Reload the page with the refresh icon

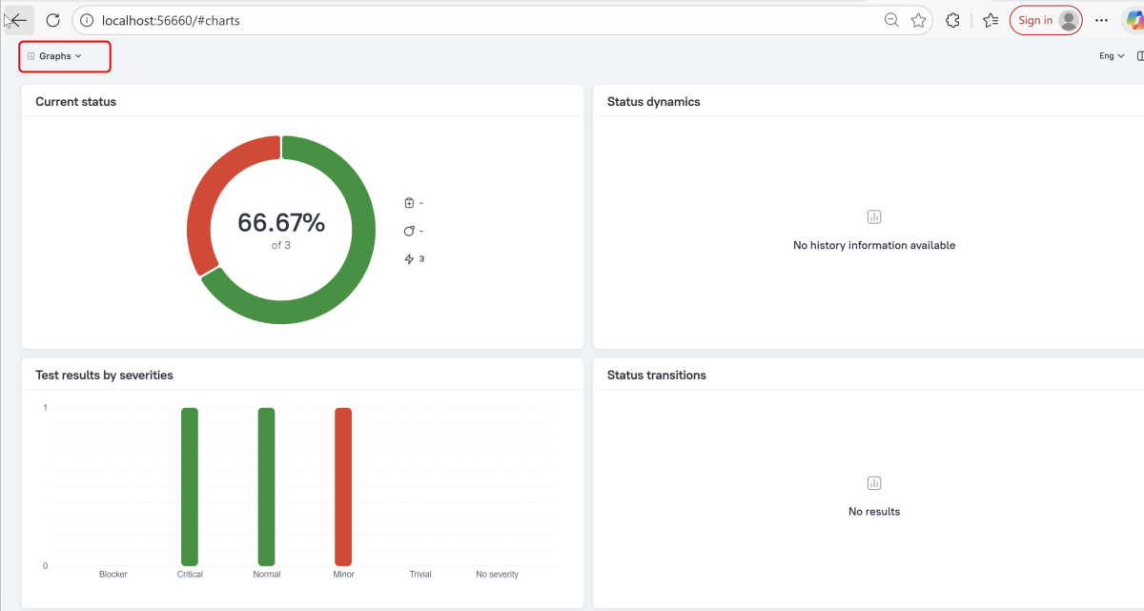tap(53, 20)
